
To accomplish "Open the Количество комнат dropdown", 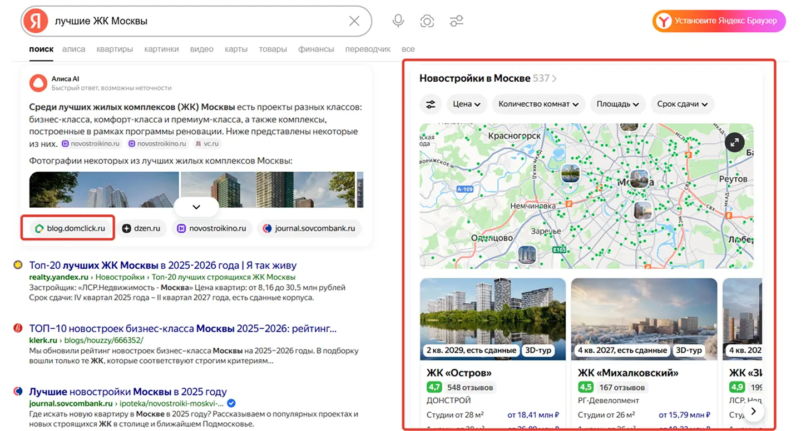I will click(x=538, y=104).
